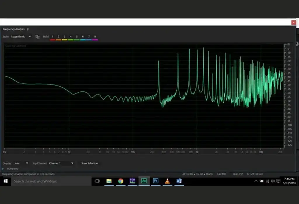Screen dimensions: 299x204
Task: Click the copy graph data icon
Action: [x=38, y=36]
